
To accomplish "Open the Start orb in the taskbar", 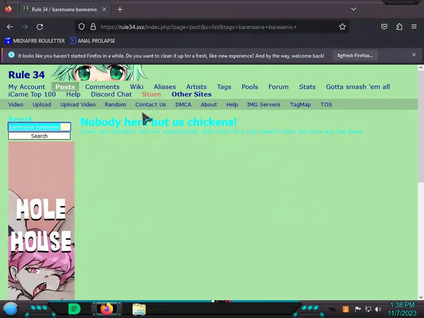I will pos(11,309).
